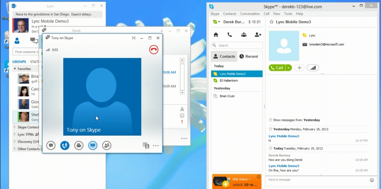Add a contact with the Skype plus-person icon
This screenshot has width=381, height=189.
(258, 35)
